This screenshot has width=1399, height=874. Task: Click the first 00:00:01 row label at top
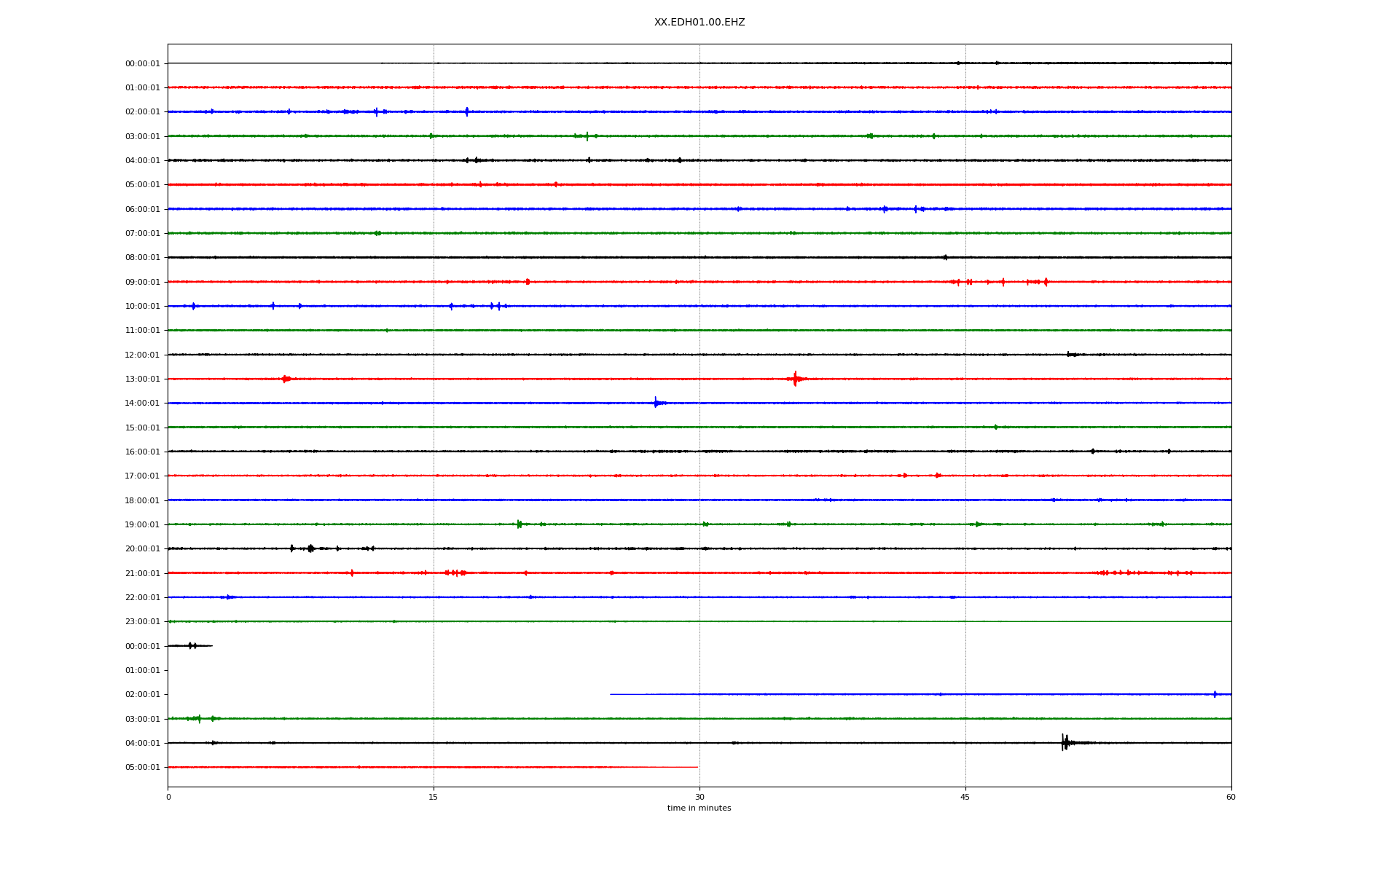coord(142,63)
